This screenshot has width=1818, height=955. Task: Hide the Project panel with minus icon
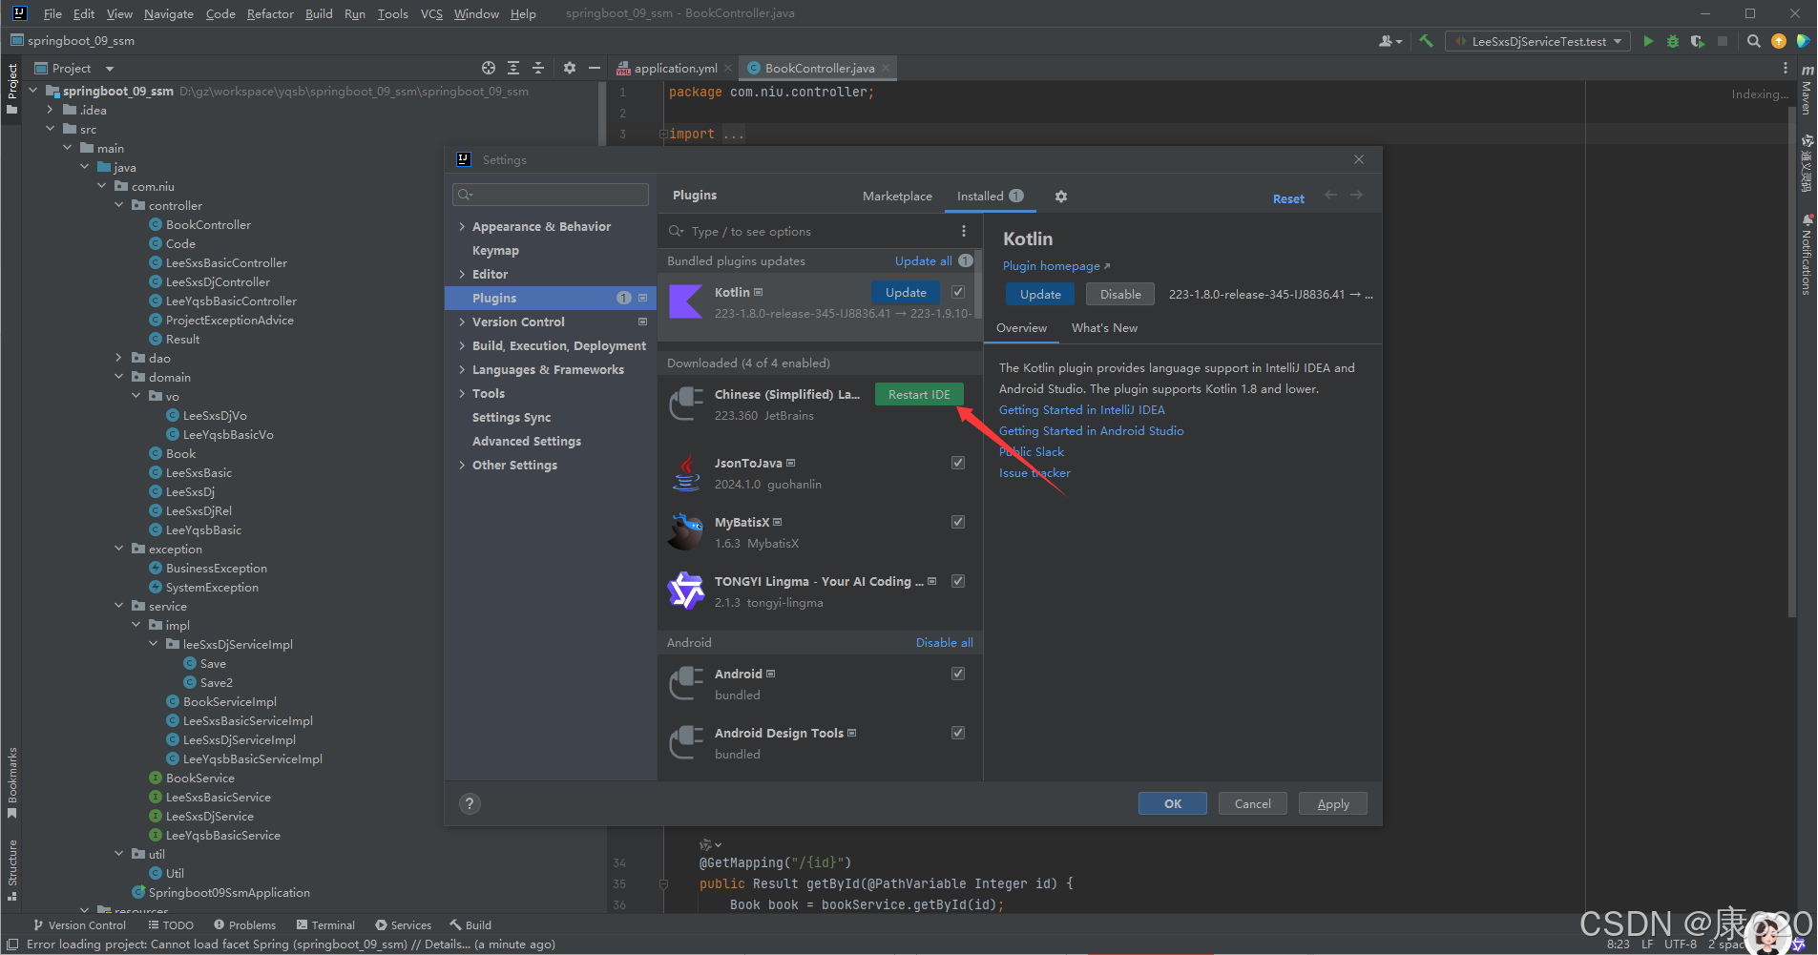[595, 68]
